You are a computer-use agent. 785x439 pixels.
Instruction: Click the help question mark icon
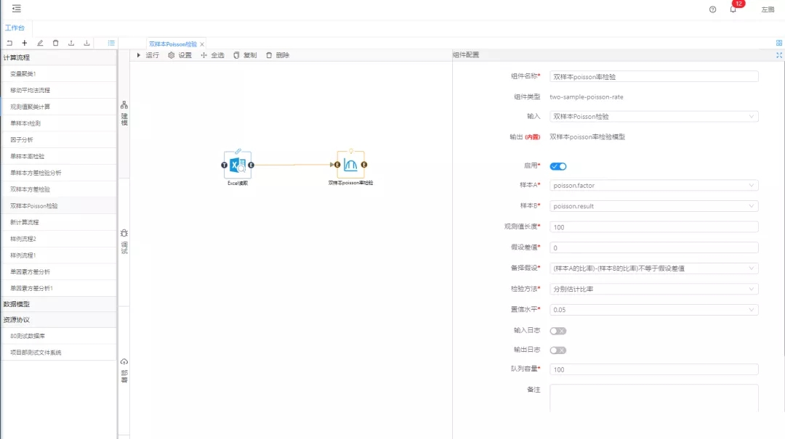click(712, 9)
